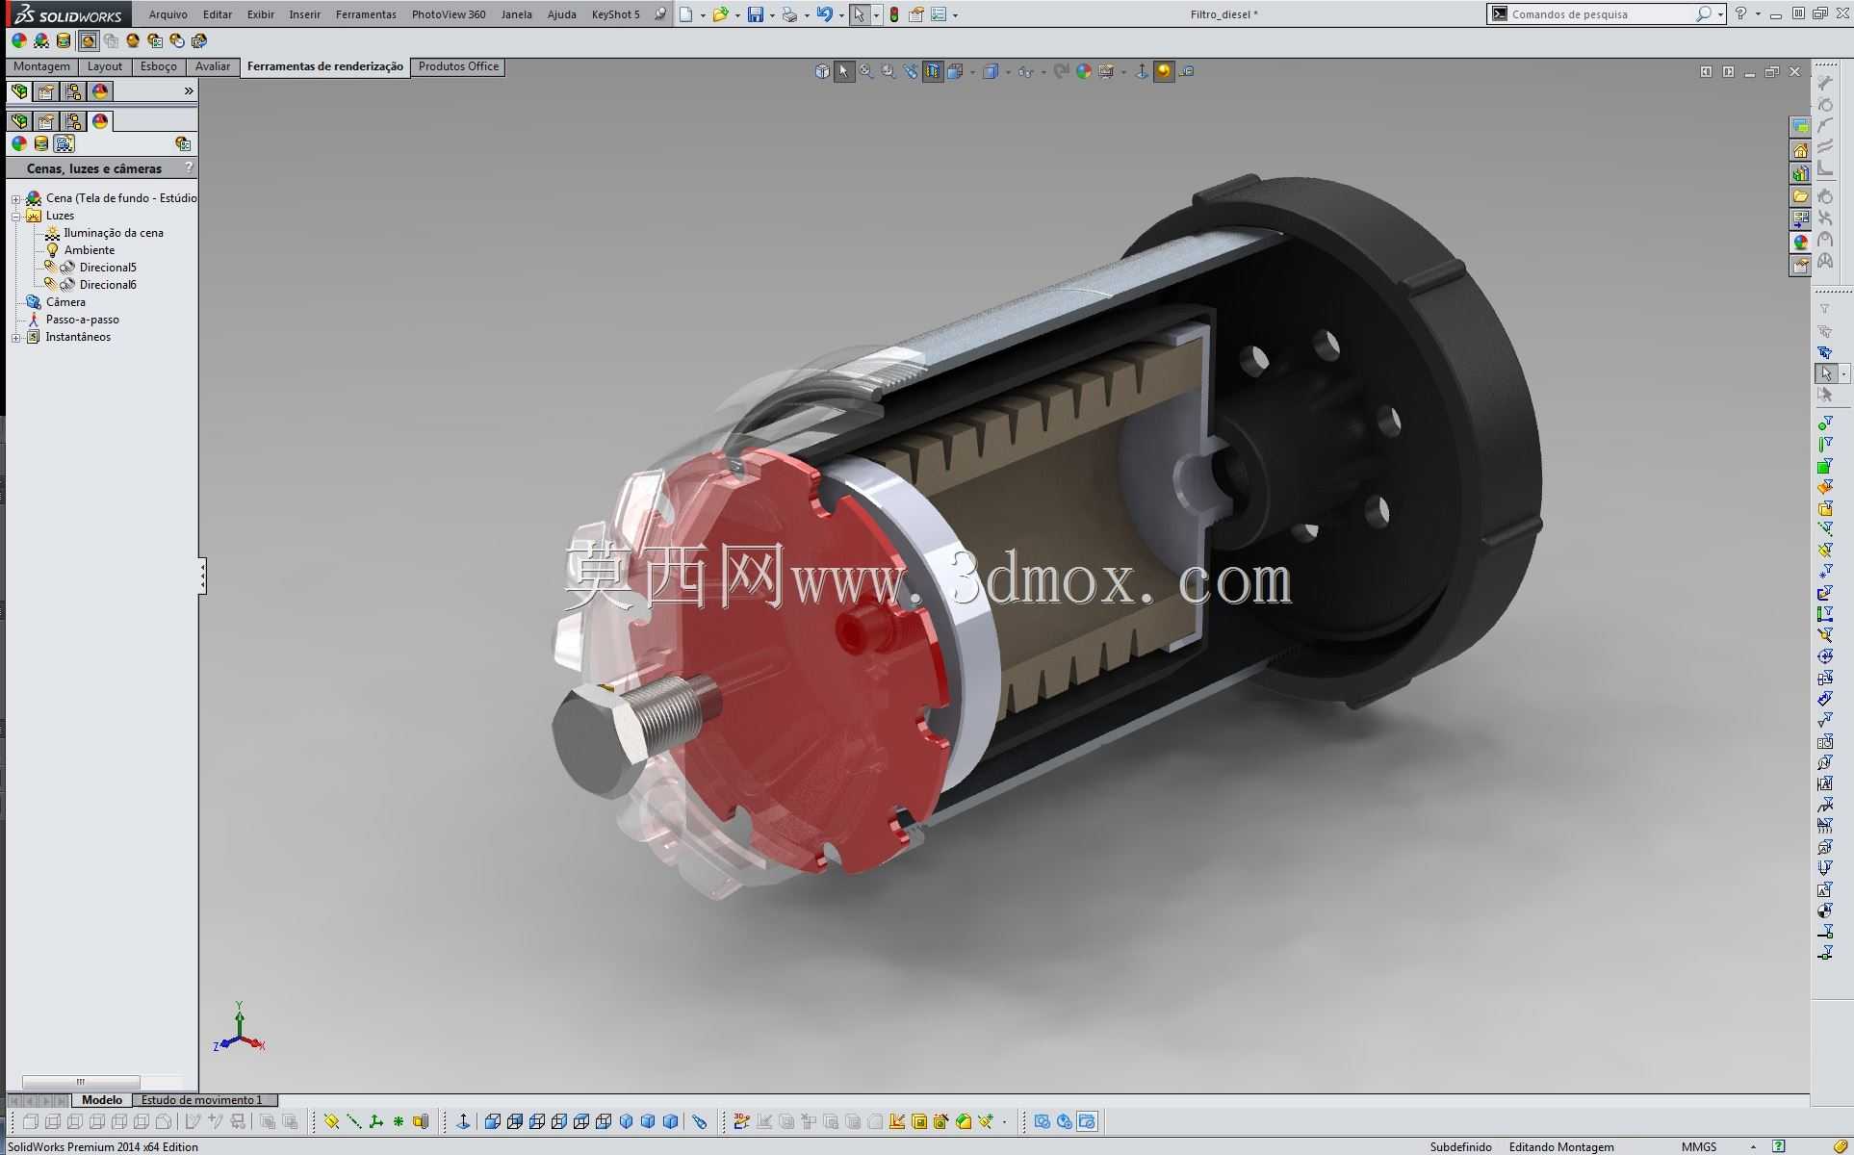The width and height of the screenshot is (1854, 1155).
Task: Click the Print icon
Action: pyautogui.click(x=789, y=14)
